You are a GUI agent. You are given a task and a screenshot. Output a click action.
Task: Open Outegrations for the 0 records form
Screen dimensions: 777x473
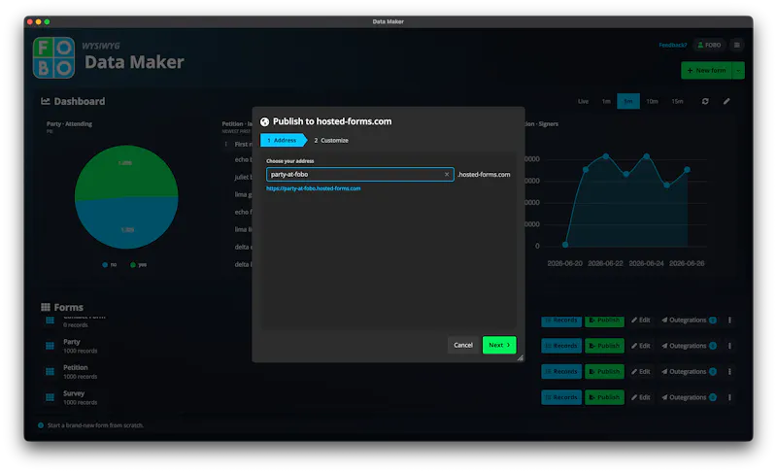tap(689, 320)
